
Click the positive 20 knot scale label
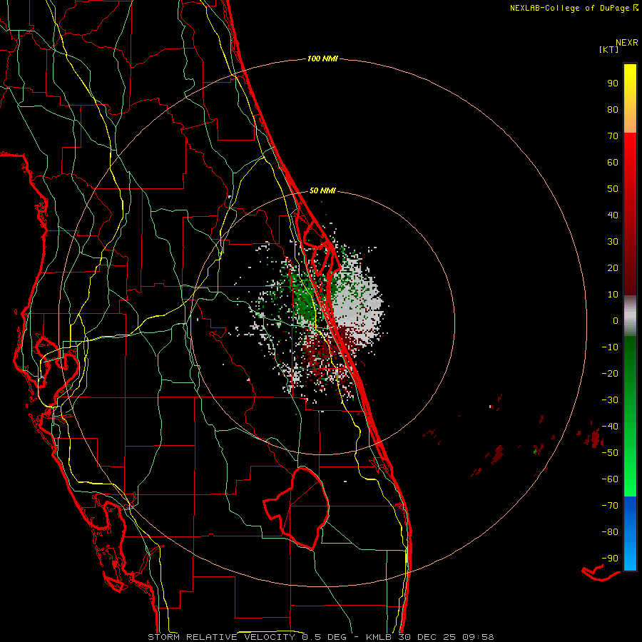[x=613, y=267]
